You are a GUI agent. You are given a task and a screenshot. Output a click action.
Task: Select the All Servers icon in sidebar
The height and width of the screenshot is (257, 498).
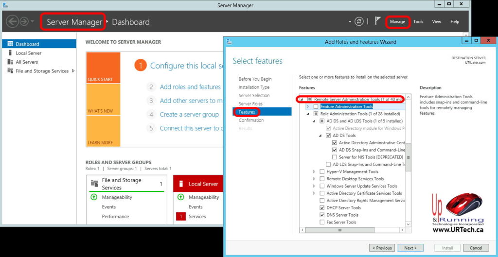click(x=10, y=62)
